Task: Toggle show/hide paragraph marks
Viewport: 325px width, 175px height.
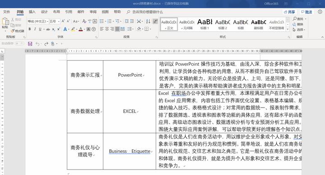Action: (155, 21)
